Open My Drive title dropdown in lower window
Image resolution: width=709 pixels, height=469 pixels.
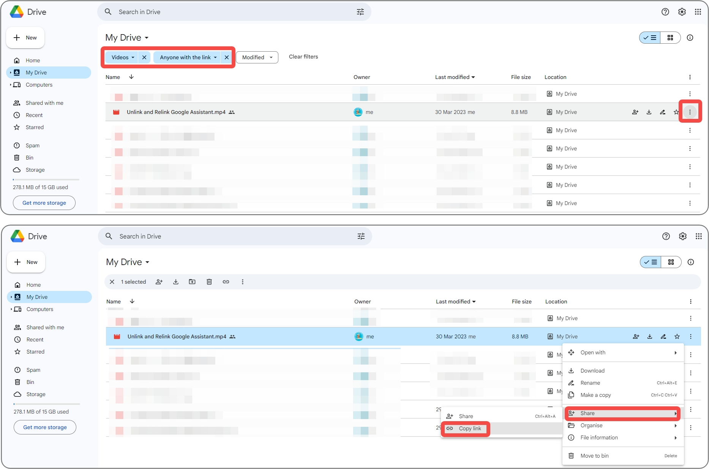click(128, 262)
